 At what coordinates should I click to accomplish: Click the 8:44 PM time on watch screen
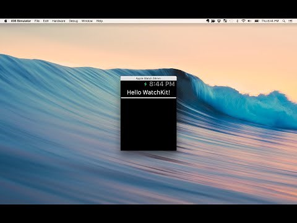pyautogui.click(x=162, y=84)
